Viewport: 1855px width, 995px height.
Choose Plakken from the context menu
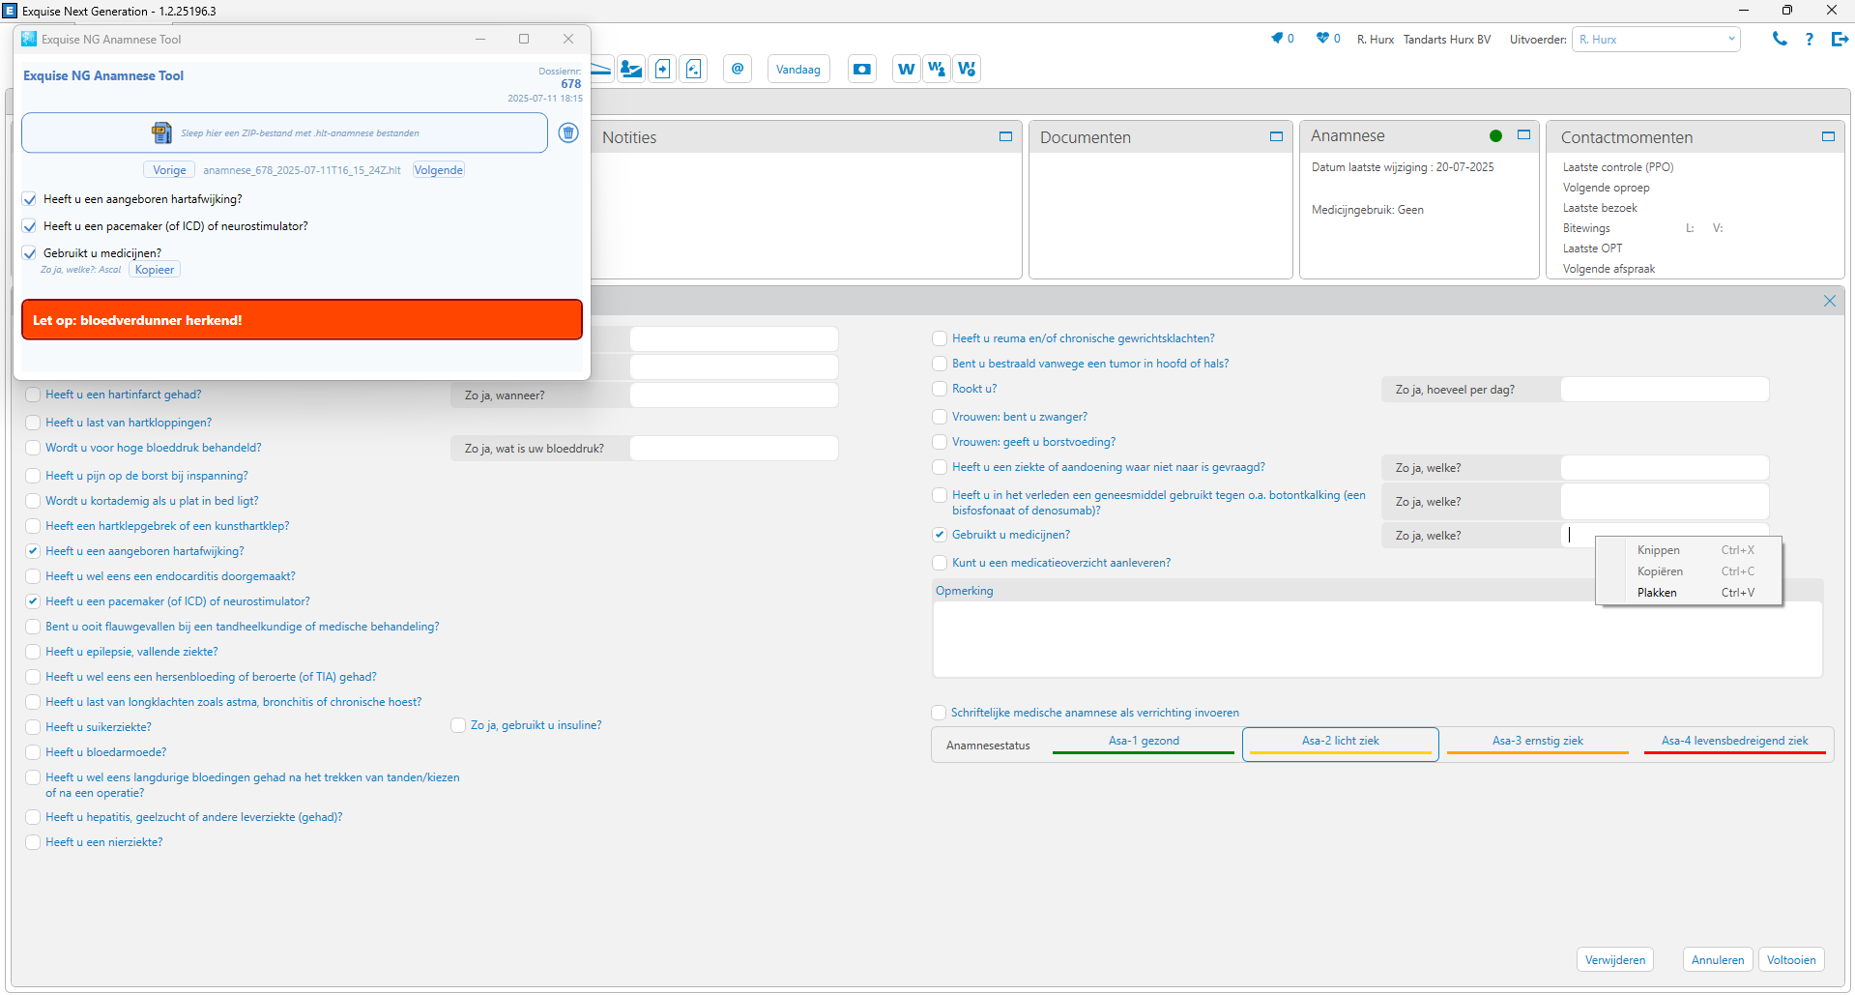[x=1689, y=593]
